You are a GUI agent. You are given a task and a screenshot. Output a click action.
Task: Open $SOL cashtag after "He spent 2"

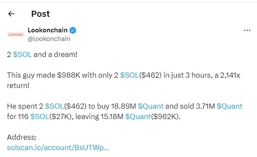click(54, 106)
